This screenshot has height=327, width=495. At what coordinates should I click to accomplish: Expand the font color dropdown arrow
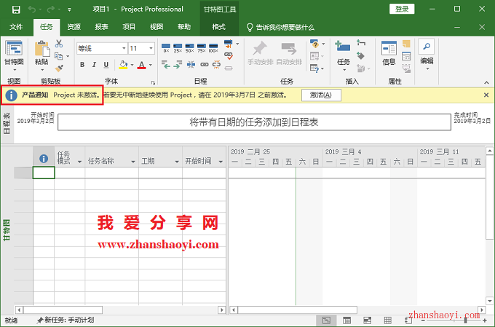(x=151, y=65)
